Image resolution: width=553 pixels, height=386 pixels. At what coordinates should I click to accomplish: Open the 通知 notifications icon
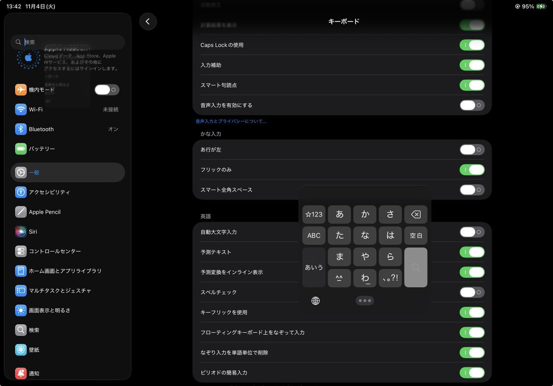(21, 373)
